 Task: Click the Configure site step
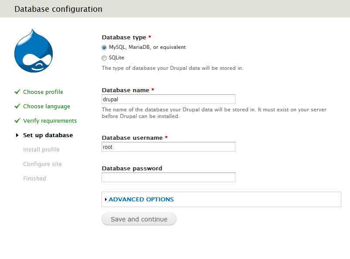coord(43,164)
